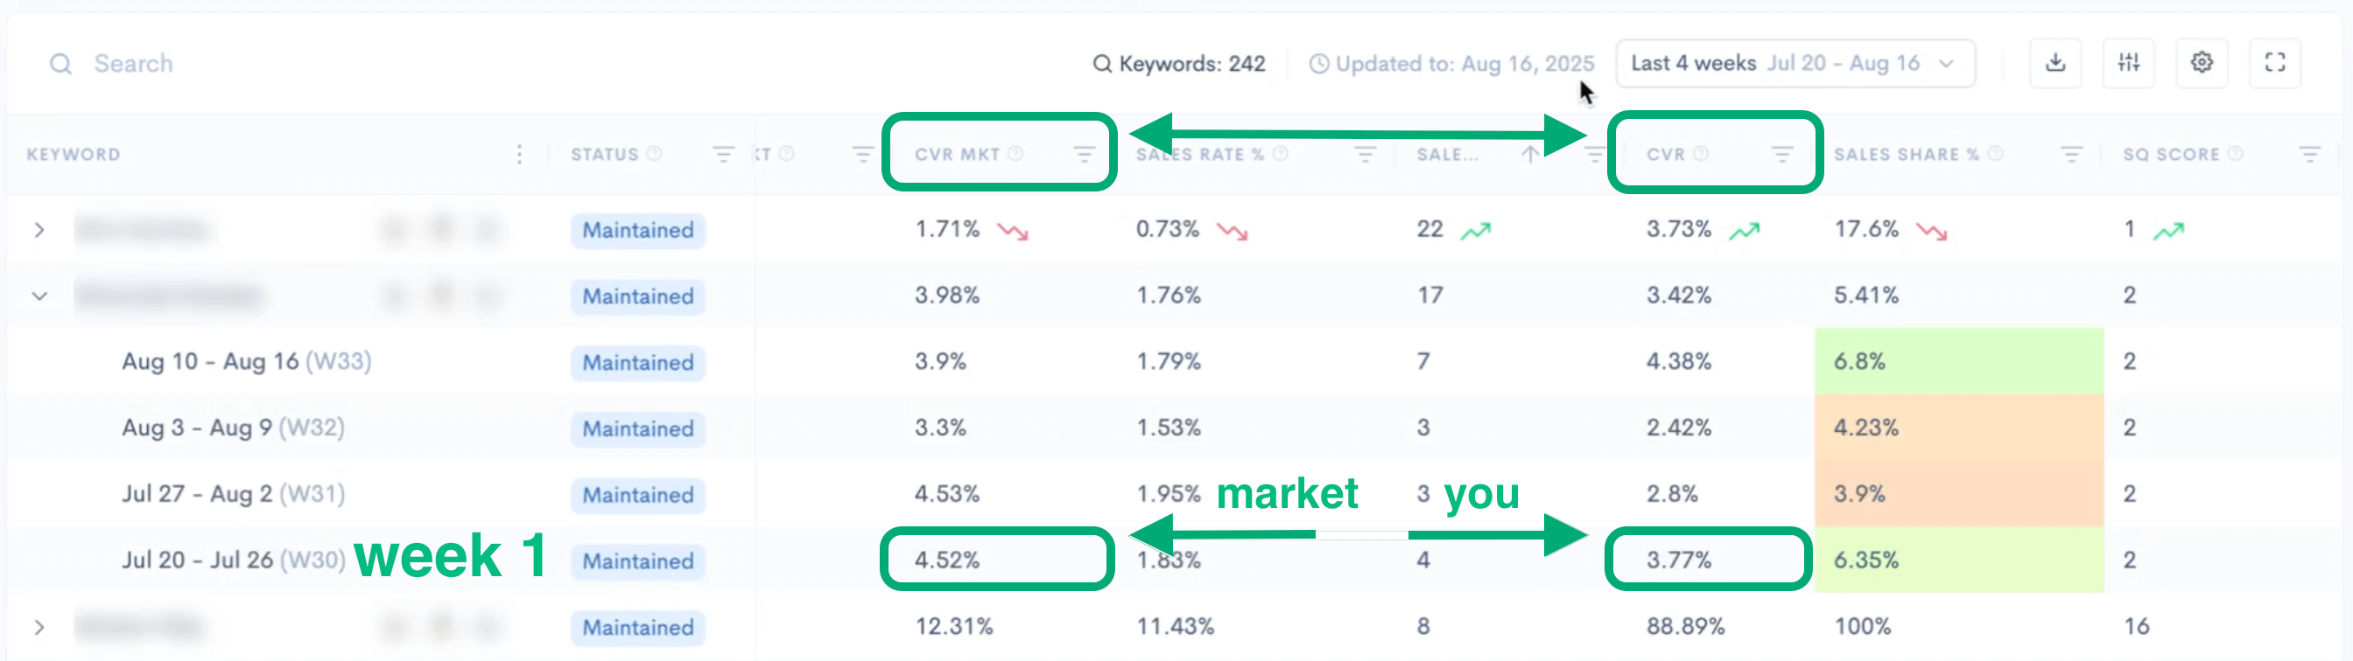The image size is (2353, 661).
Task: Open the SQ Score column filter
Action: coord(2309,154)
